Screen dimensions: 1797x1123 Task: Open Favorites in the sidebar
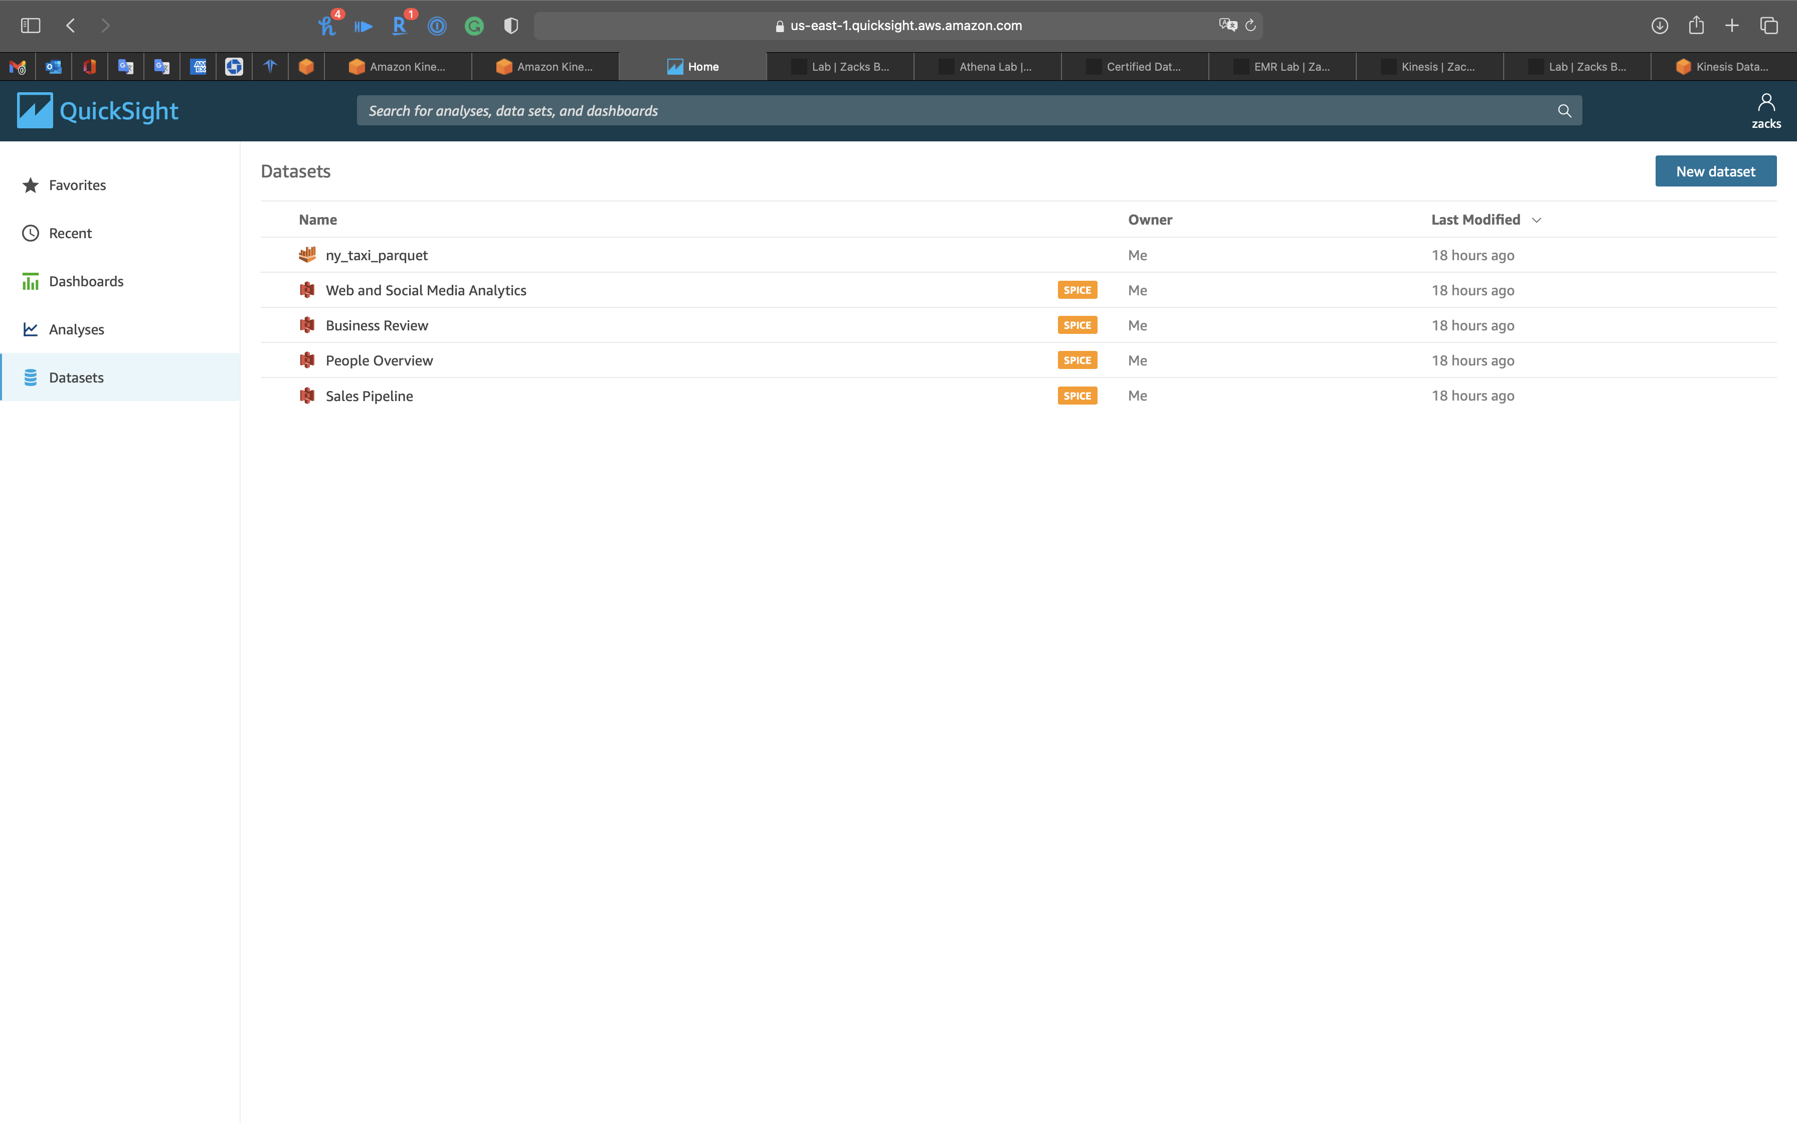pos(77,185)
